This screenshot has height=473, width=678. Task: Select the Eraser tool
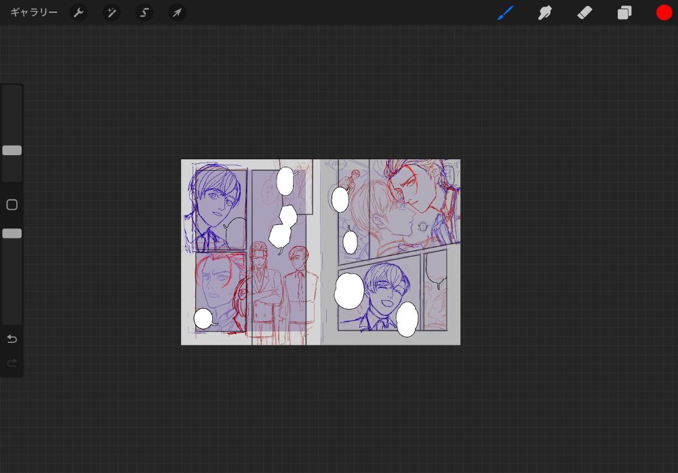584,13
